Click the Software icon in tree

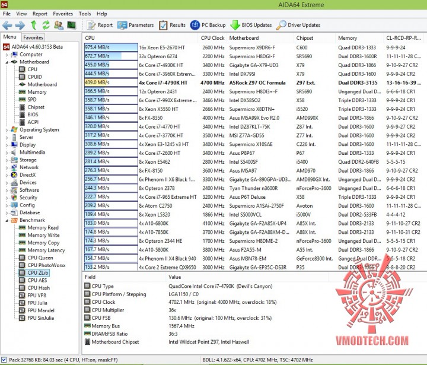[x=14, y=190]
